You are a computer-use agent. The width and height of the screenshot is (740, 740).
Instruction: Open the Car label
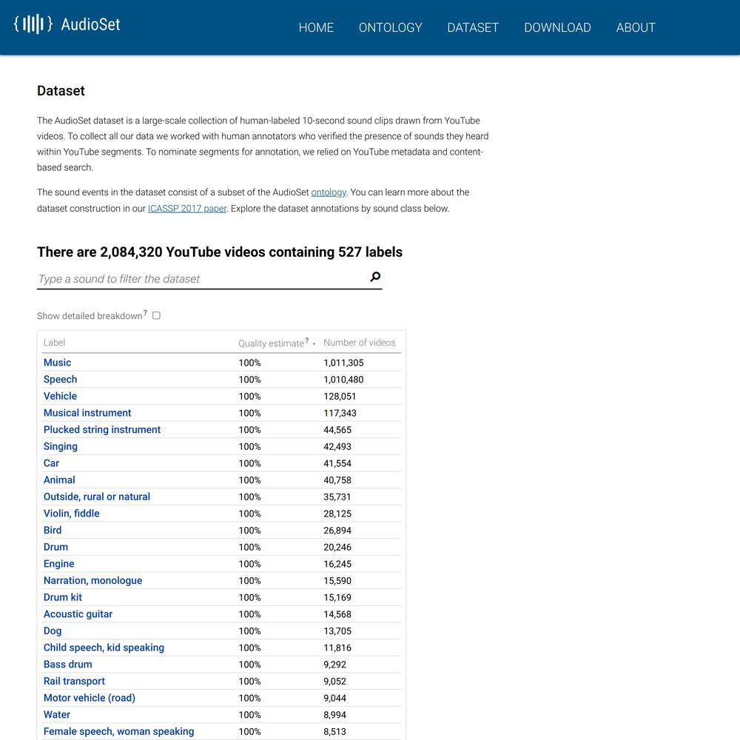coord(52,463)
